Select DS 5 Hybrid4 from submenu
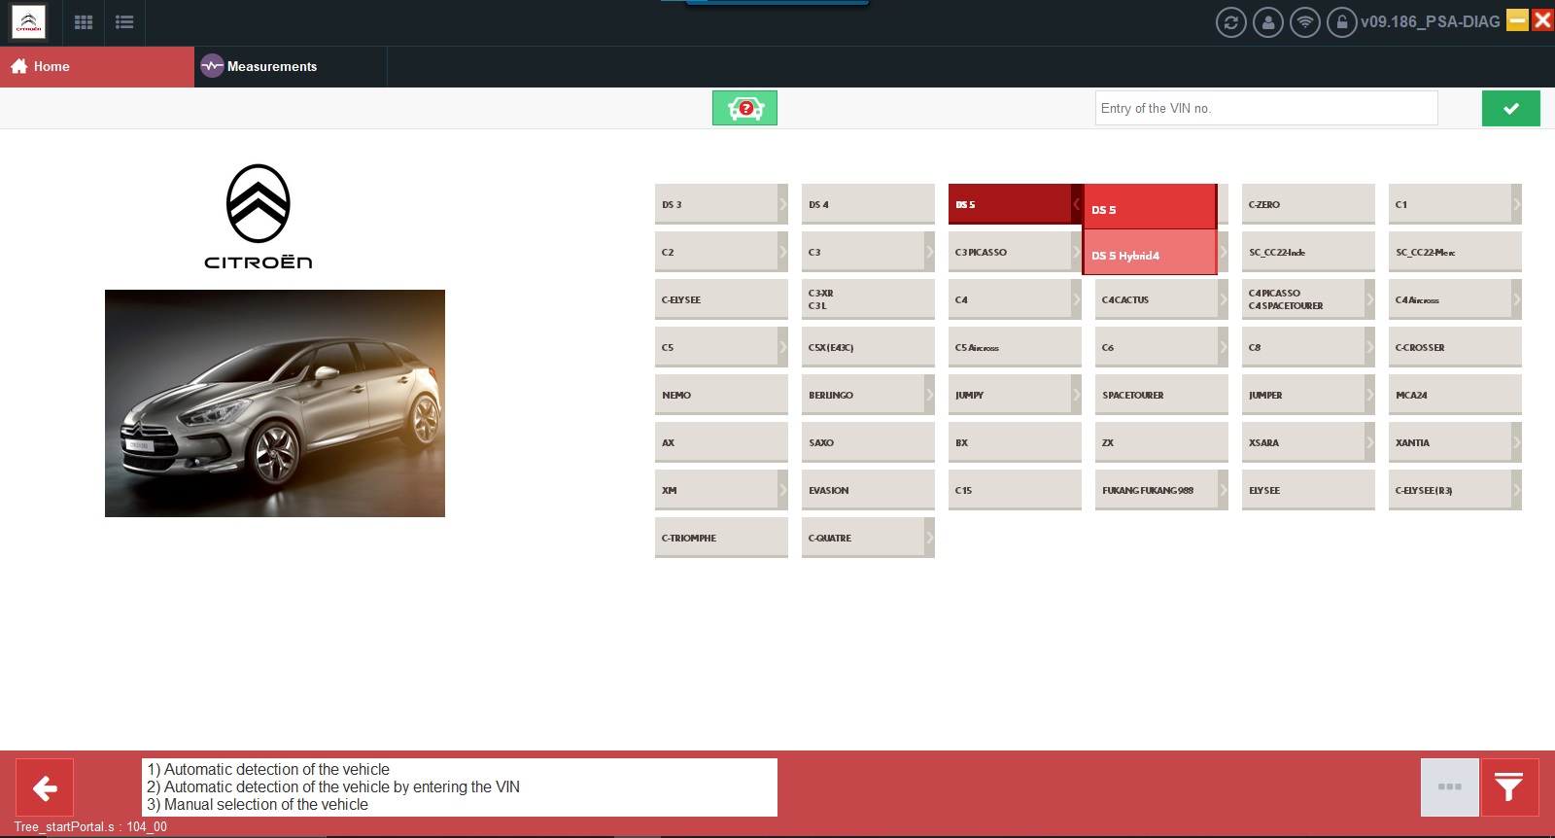1555x838 pixels. click(1150, 253)
